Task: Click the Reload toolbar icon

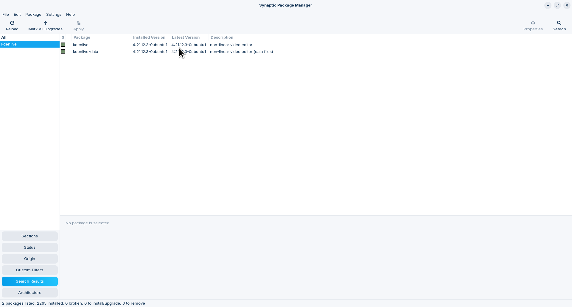Action: [12, 23]
